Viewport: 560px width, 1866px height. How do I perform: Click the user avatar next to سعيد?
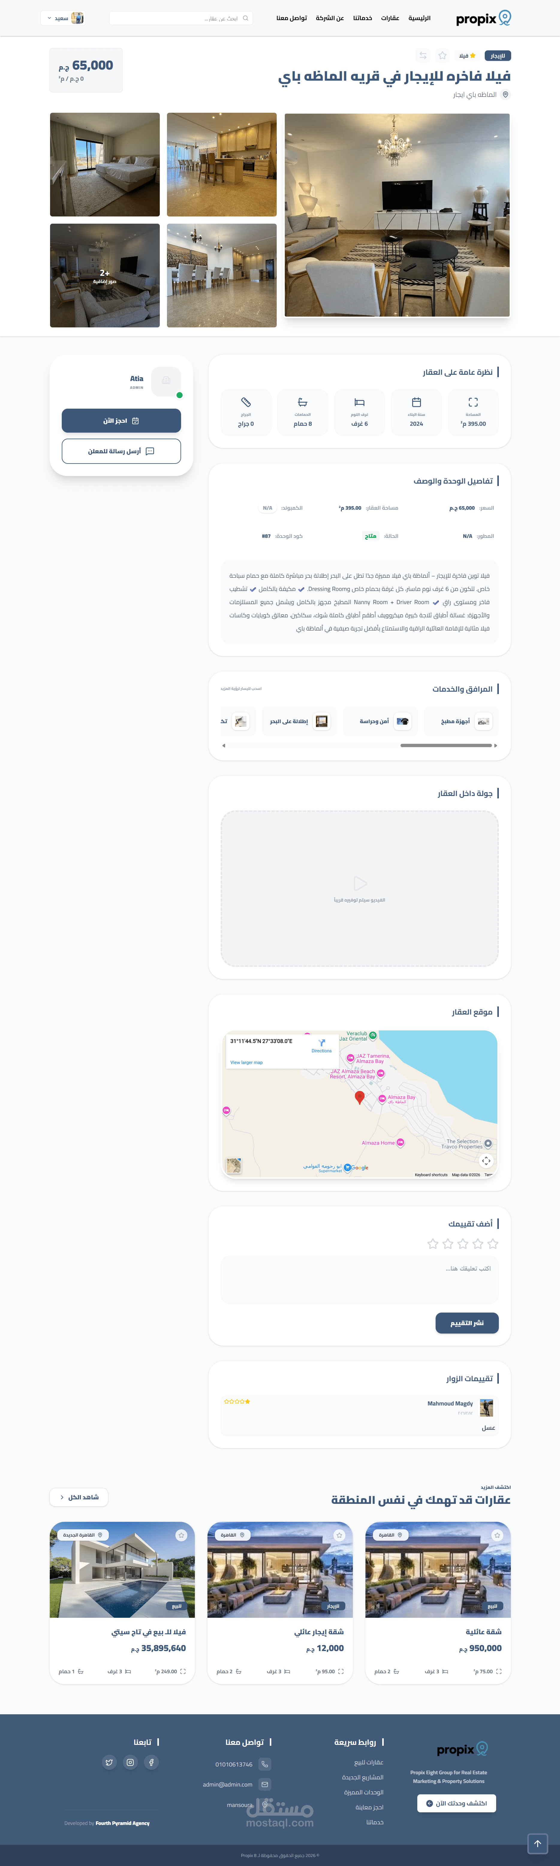point(78,18)
